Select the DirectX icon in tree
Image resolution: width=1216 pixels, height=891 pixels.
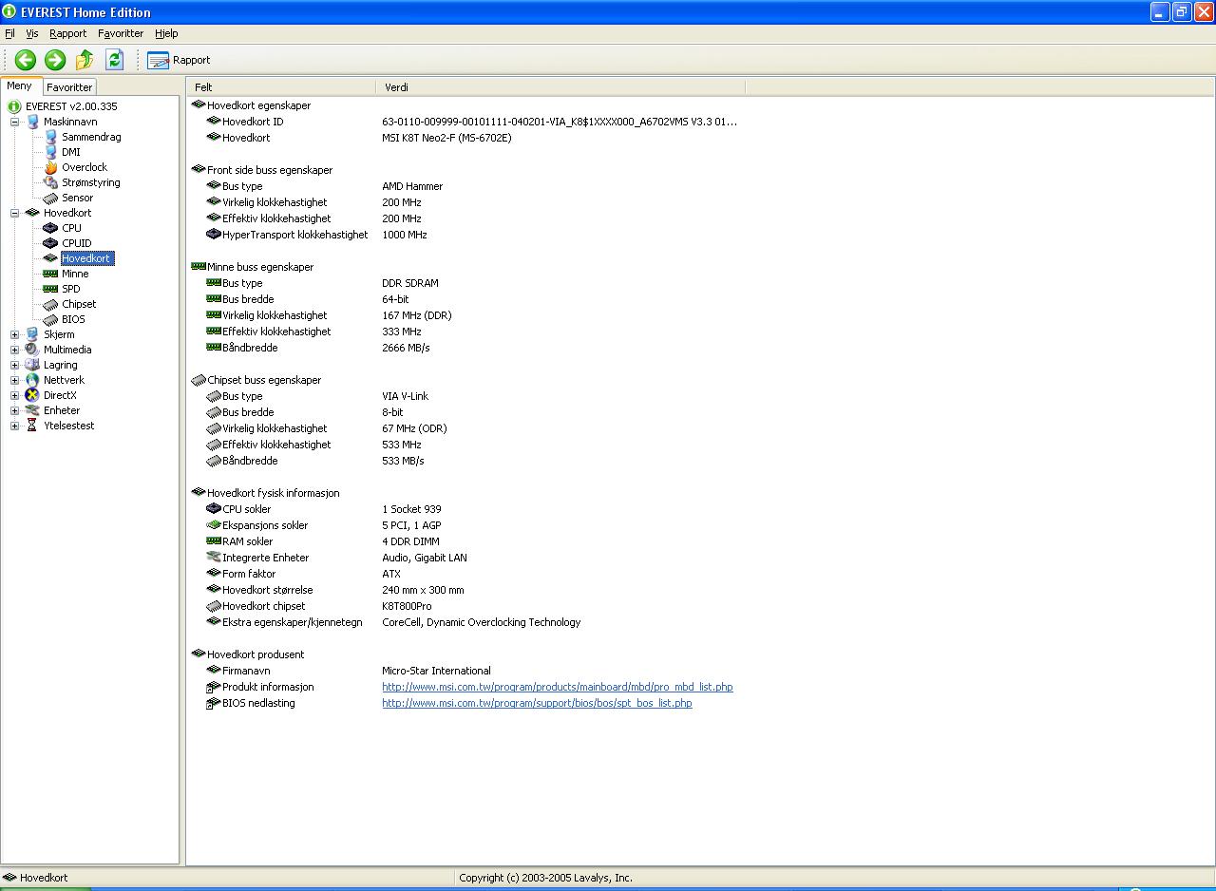point(32,395)
